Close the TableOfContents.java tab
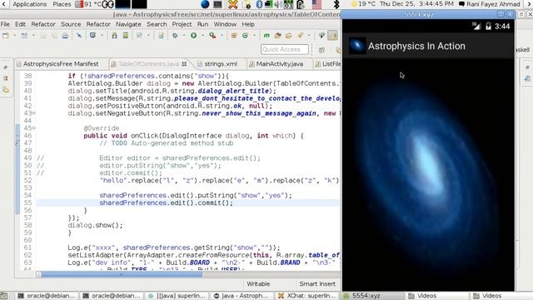This screenshot has height=300, width=533. pos(184,63)
